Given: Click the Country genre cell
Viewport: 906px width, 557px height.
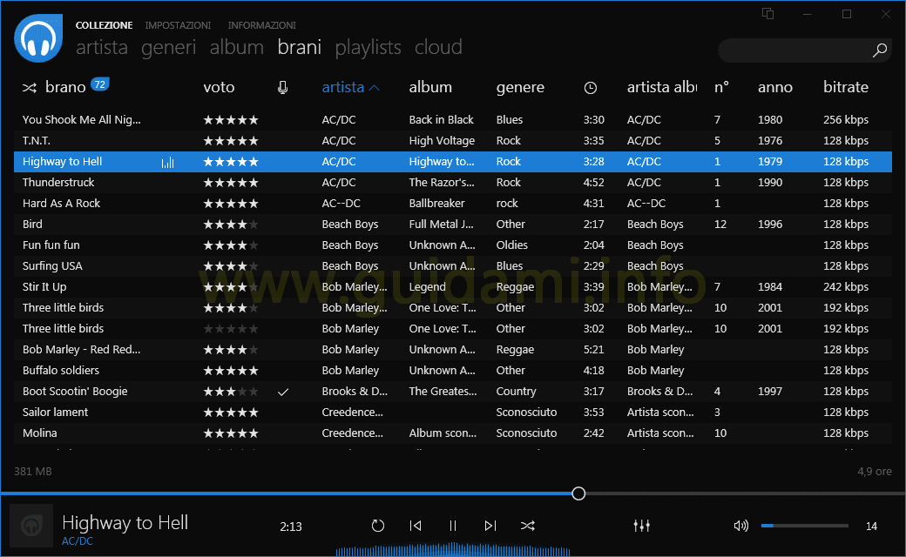Looking at the screenshot, I should tap(516, 392).
